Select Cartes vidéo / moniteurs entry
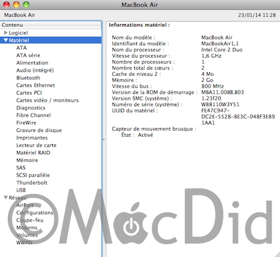280x257 pixels. pyautogui.click(x=48, y=100)
